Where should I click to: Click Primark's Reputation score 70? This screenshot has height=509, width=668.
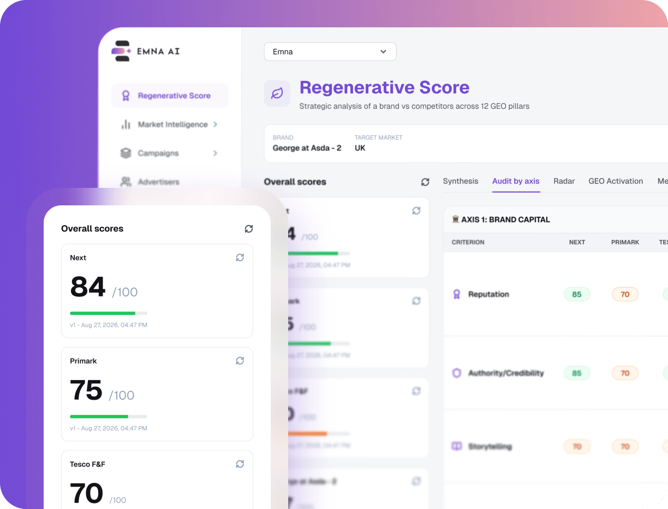625,294
